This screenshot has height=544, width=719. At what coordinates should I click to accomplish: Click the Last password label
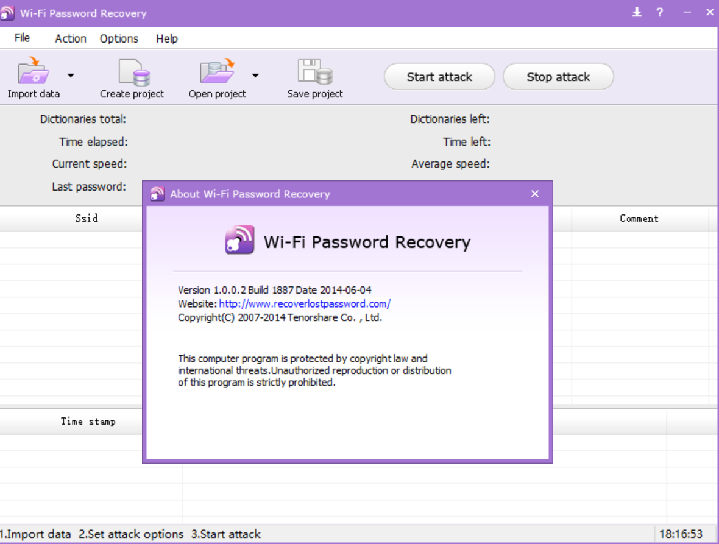point(89,186)
